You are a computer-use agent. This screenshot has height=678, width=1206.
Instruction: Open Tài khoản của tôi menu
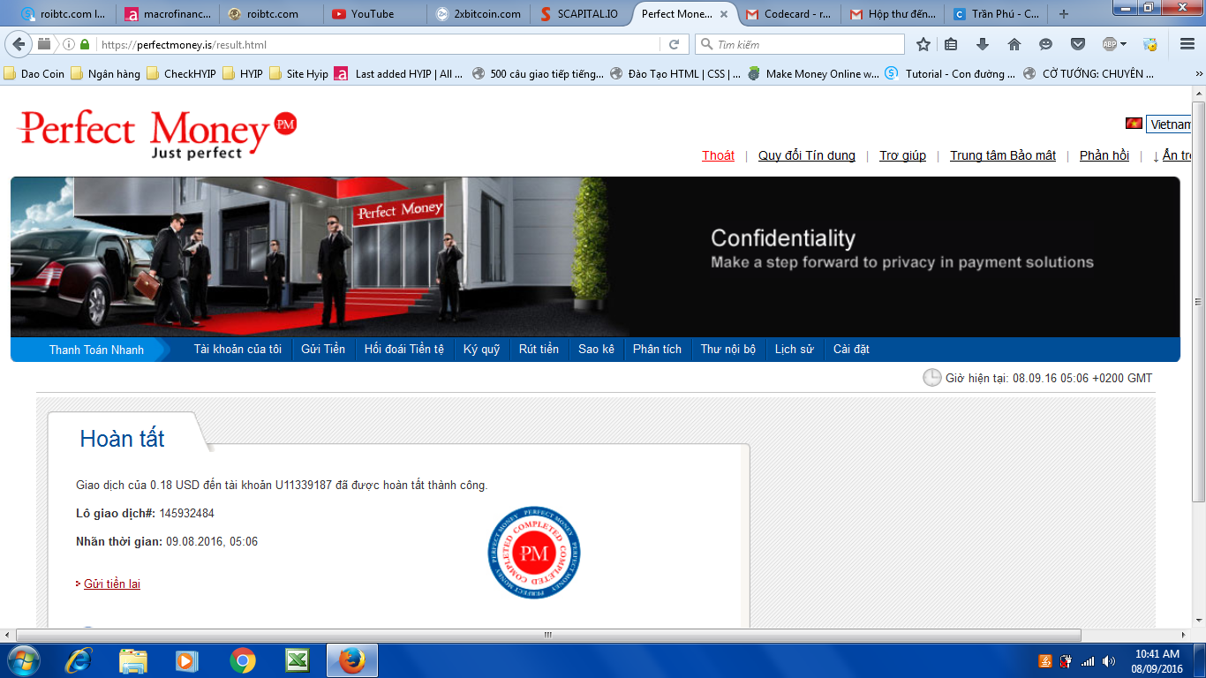tap(237, 350)
